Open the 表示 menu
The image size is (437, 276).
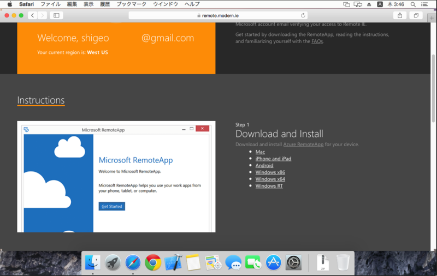pyautogui.click(x=88, y=4)
